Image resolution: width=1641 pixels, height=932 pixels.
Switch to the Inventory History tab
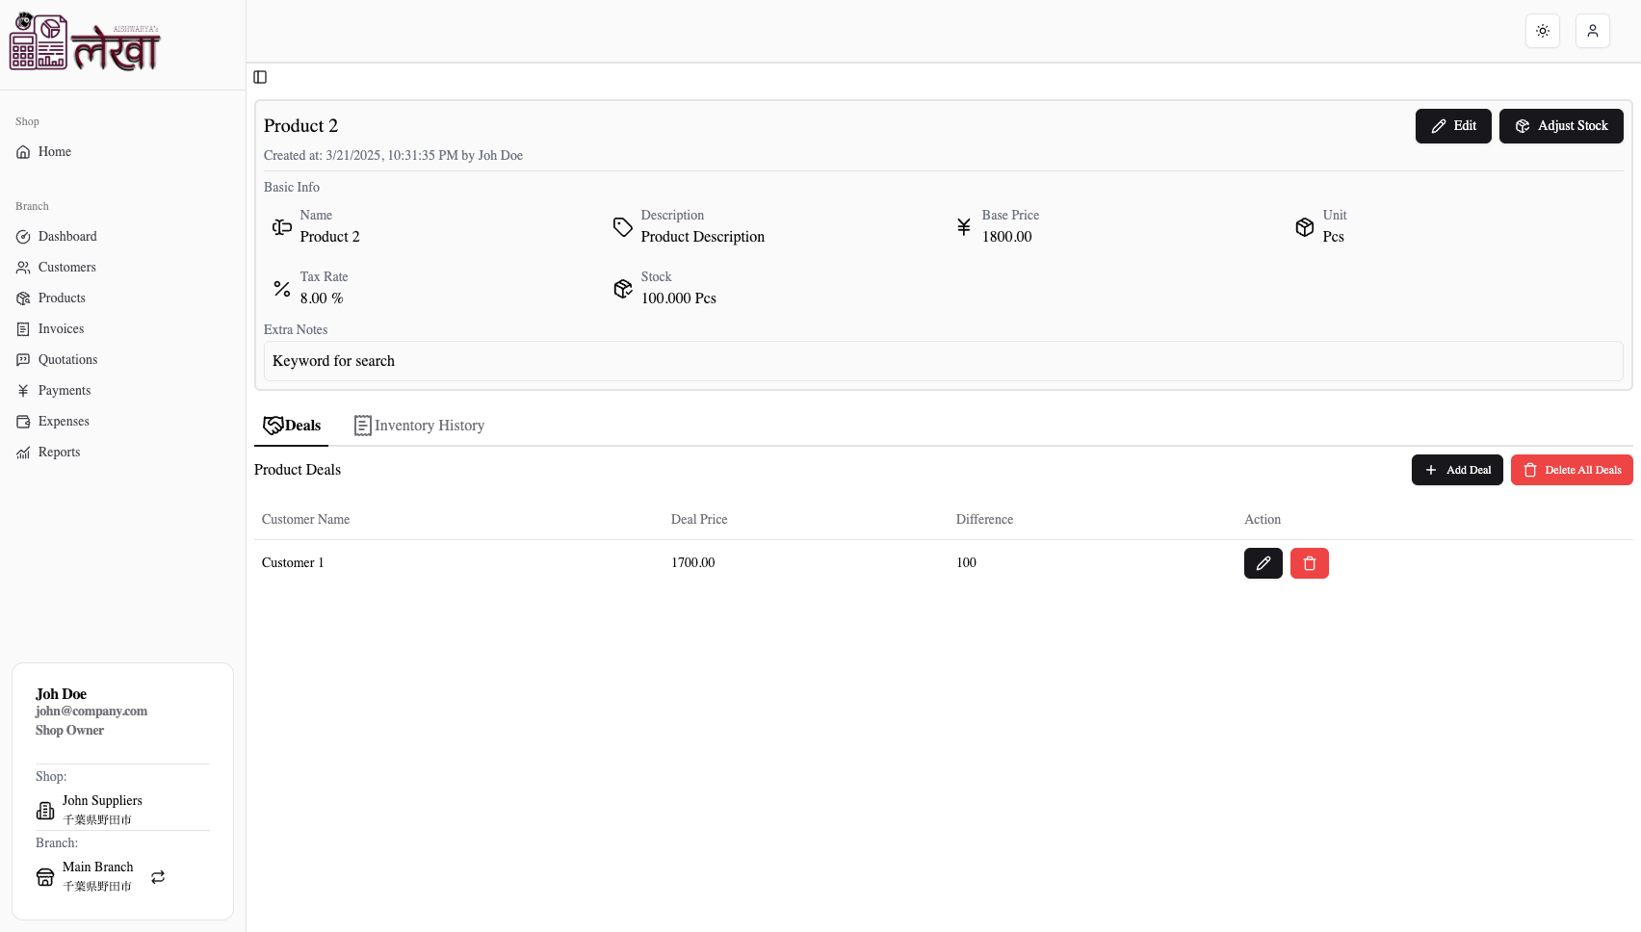(419, 425)
